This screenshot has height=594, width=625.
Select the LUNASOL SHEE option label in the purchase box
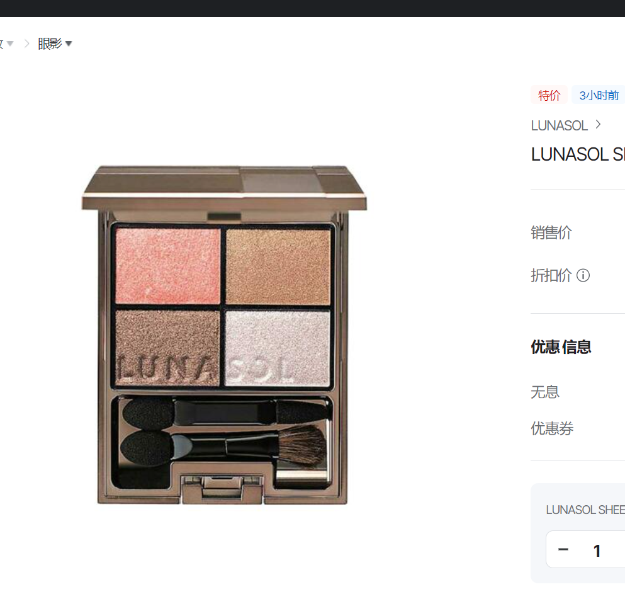pyautogui.click(x=585, y=510)
